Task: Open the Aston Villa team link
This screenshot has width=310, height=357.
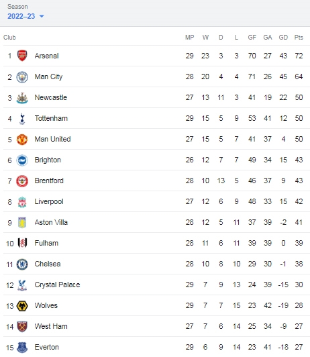Action: [x=51, y=222]
